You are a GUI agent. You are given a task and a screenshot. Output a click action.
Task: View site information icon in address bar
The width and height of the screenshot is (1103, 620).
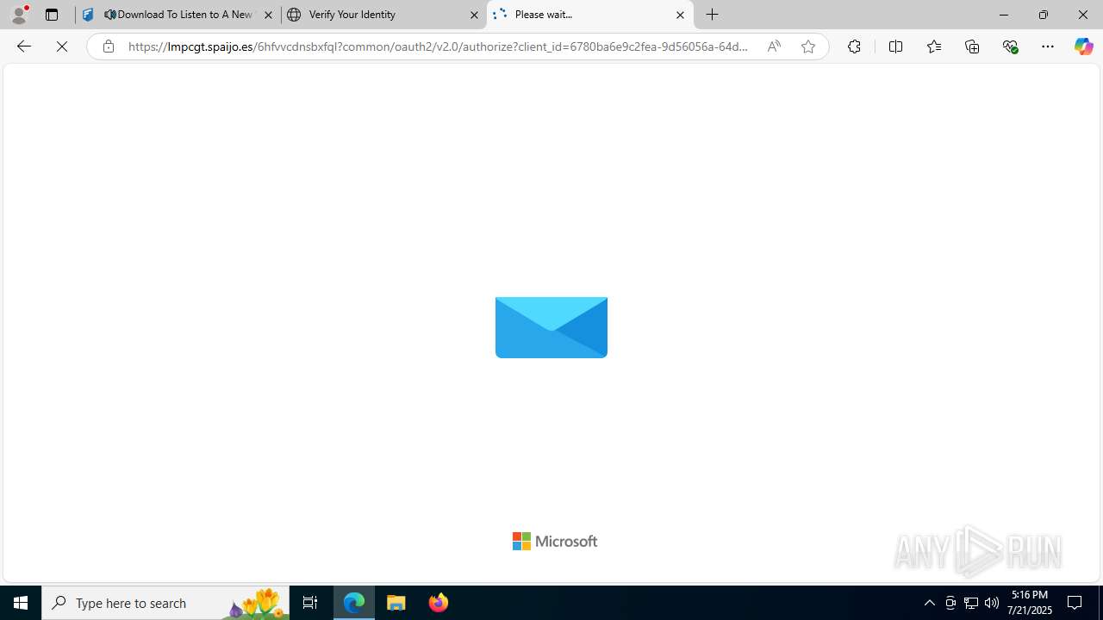tap(108, 46)
